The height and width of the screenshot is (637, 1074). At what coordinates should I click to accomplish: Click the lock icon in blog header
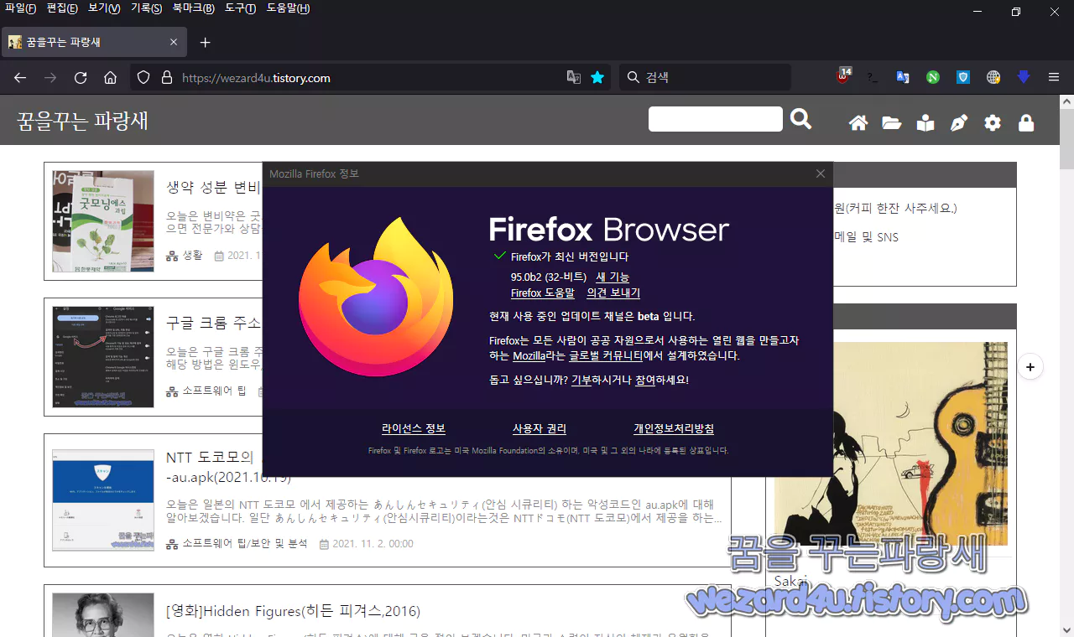(1025, 122)
